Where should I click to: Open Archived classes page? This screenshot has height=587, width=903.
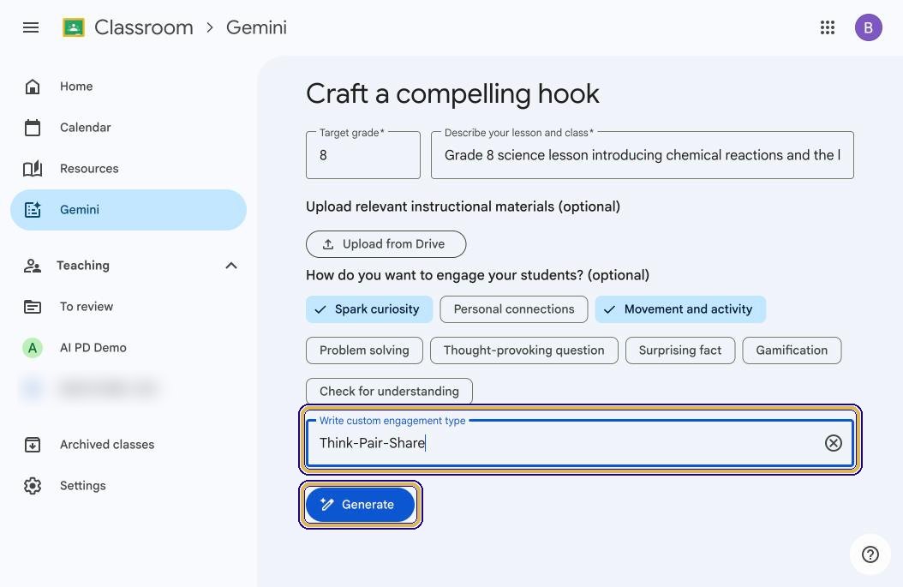point(129,445)
